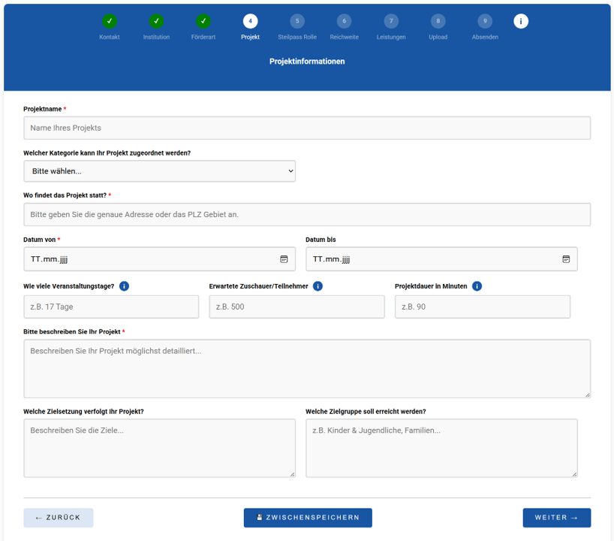
Task: Open the Kategorie 'Bitte wählen...' dropdown
Action: [159, 171]
